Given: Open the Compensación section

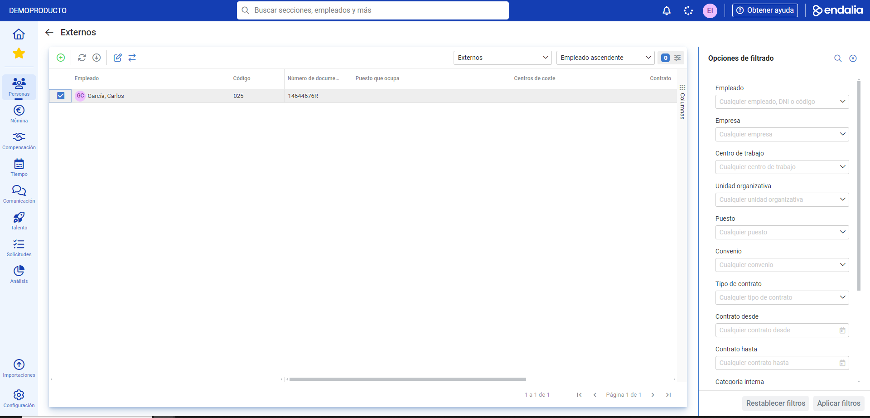Looking at the screenshot, I should (x=19, y=141).
